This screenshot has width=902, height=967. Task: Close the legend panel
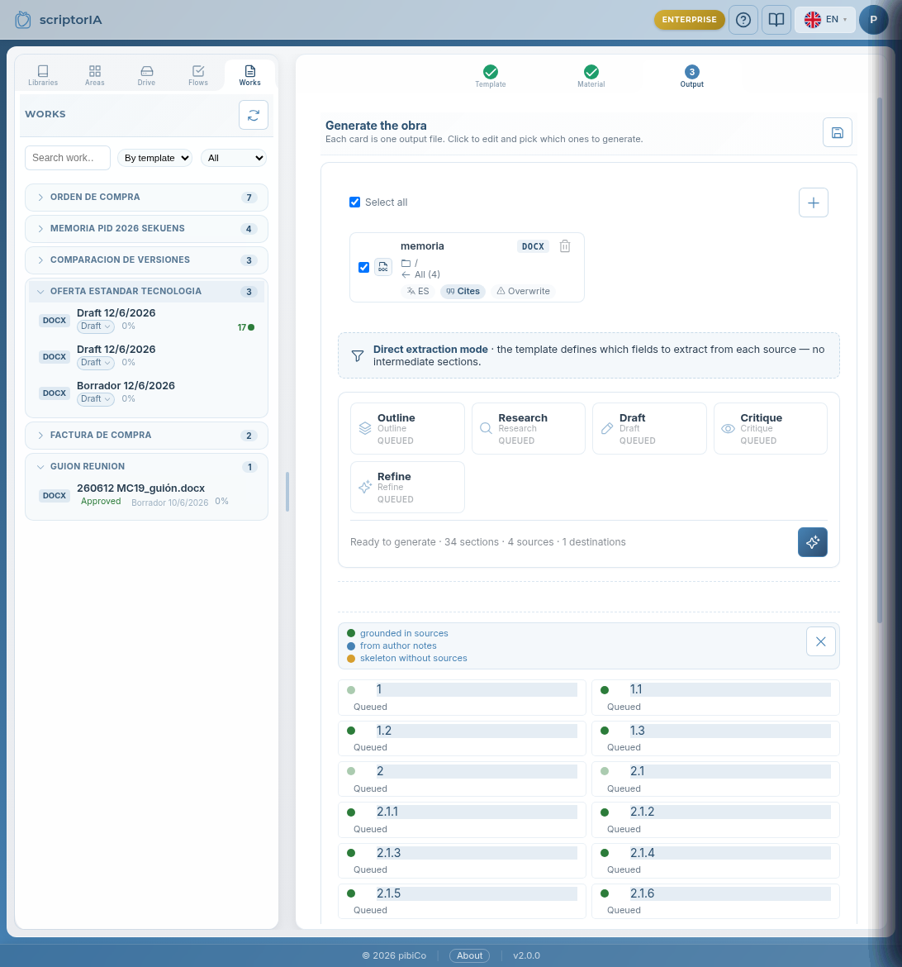(820, 641)
